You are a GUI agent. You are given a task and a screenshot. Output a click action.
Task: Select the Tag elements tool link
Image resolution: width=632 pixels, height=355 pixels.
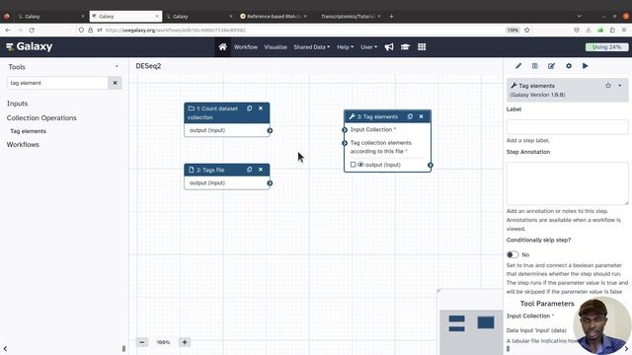coord(29,131)
